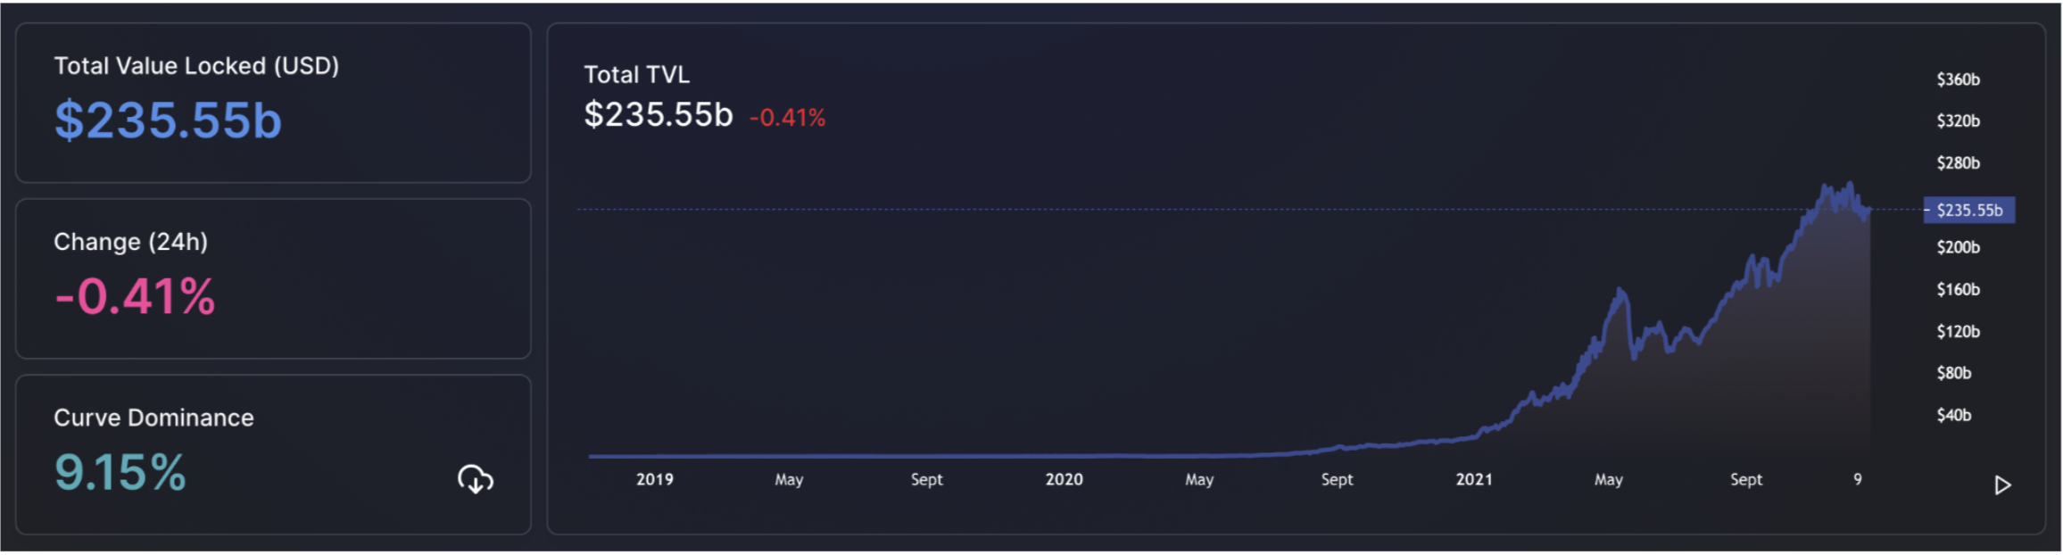Image resolution: width=2063 pixels, height=555 pixels.
Task: Click the $40b label on the value axis
Action: [x=1953, y=415]
